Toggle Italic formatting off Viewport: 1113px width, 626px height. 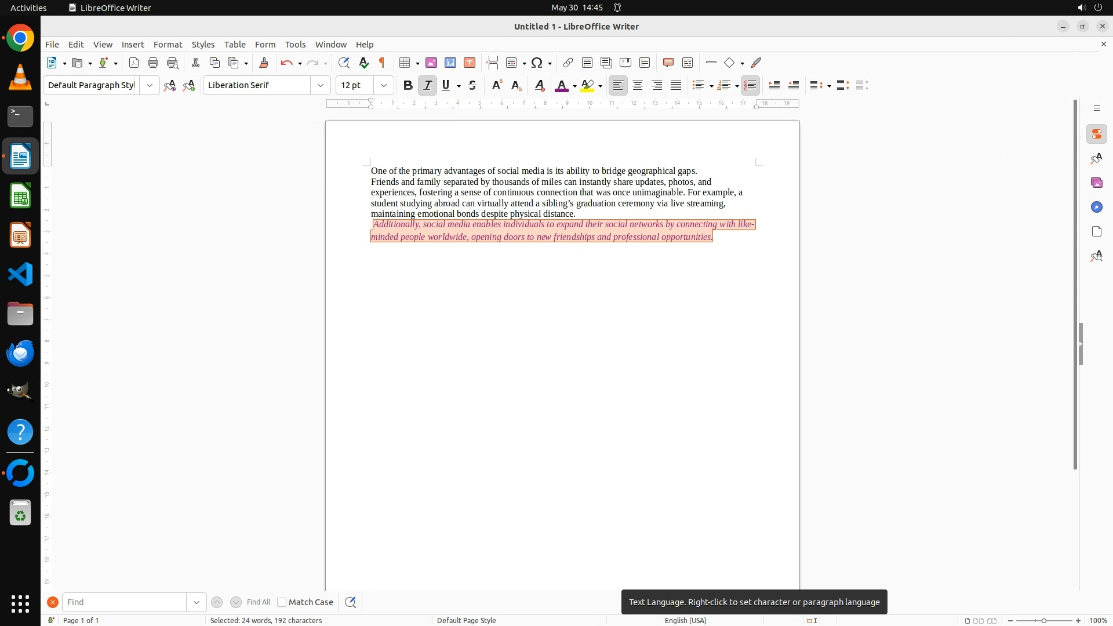click(x=427, y=85)
